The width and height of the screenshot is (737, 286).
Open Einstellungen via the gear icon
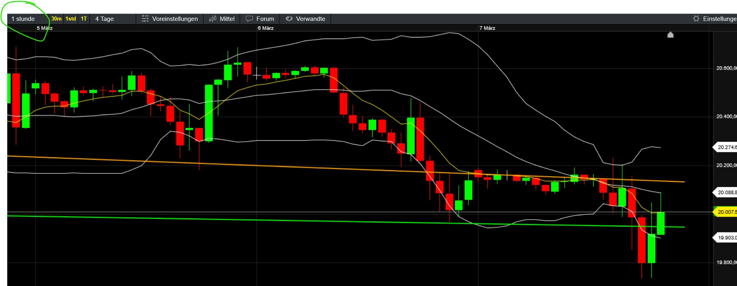click(696, 19)
